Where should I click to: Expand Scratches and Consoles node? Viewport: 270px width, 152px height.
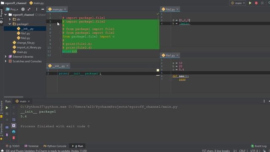click(5, 61)
